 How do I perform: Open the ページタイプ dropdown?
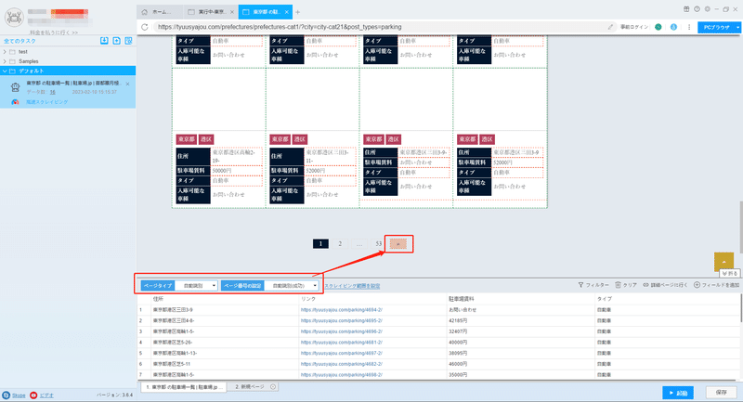196,286
